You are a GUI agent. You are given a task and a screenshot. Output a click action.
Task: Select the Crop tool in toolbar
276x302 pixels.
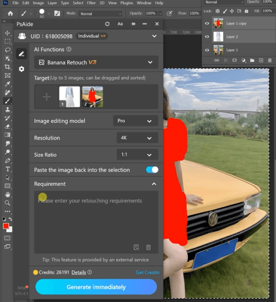click(x=8, y=67)
